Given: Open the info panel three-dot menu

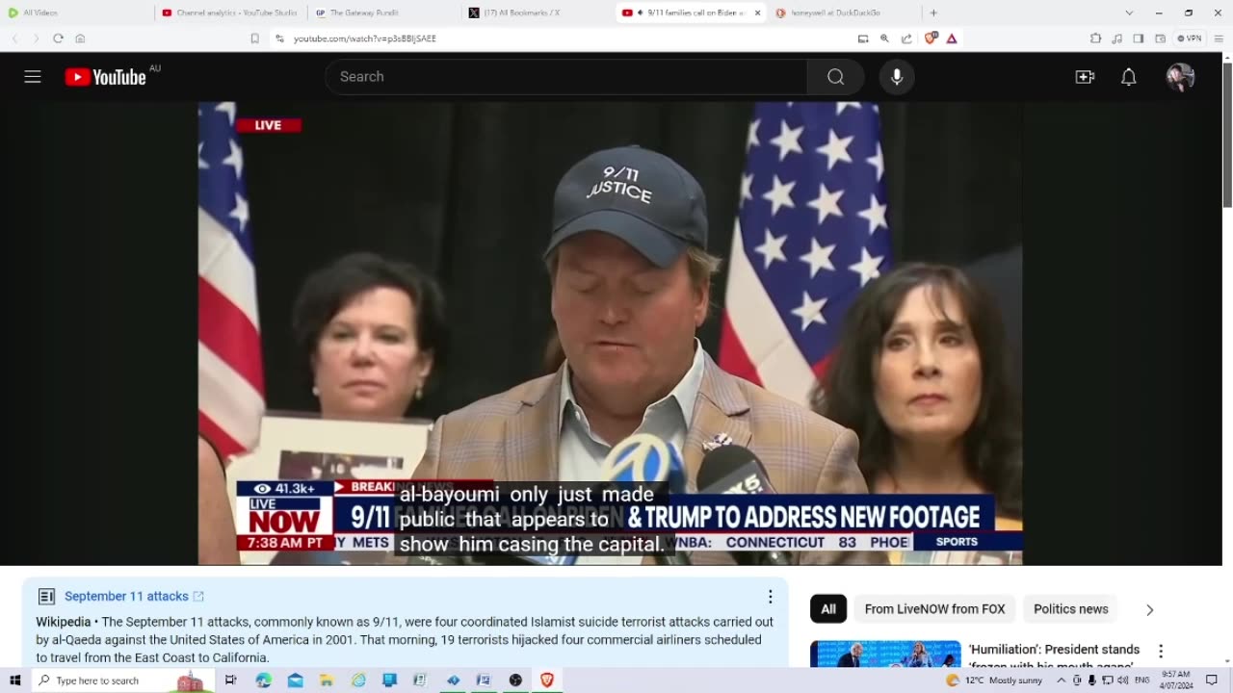Looking at the screenshot, I should [770, 597].
